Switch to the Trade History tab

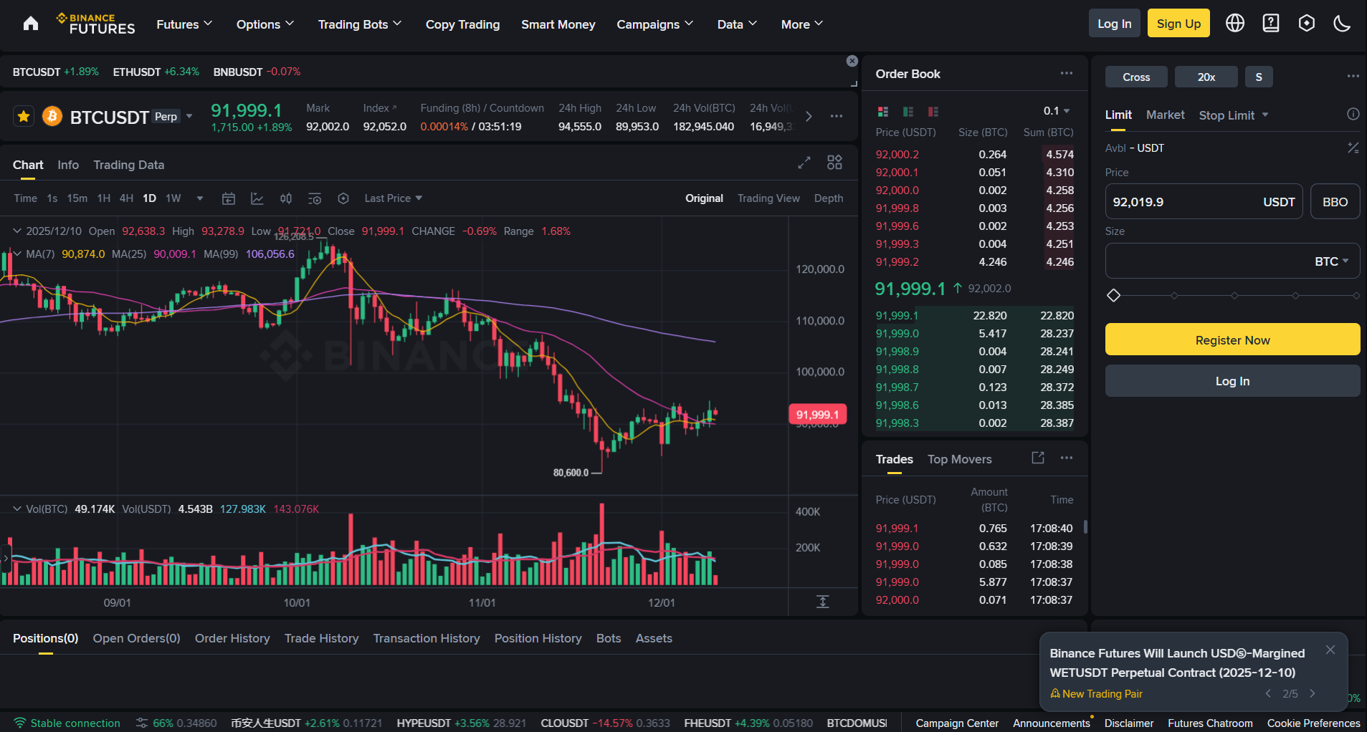point(321,638)
